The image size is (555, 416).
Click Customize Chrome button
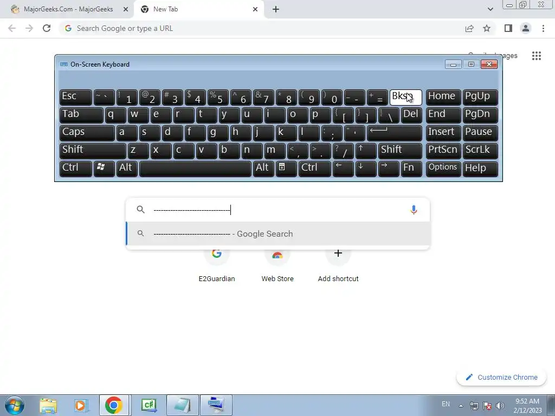(501, 377)
